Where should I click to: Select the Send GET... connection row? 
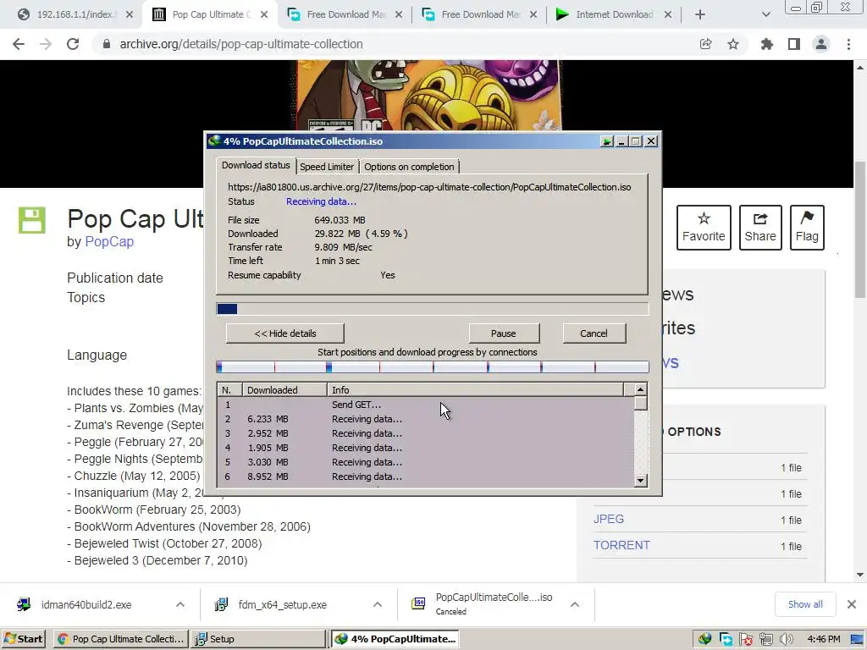coord(426,405)
